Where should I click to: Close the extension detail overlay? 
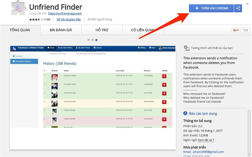click(x=247, y=4)
